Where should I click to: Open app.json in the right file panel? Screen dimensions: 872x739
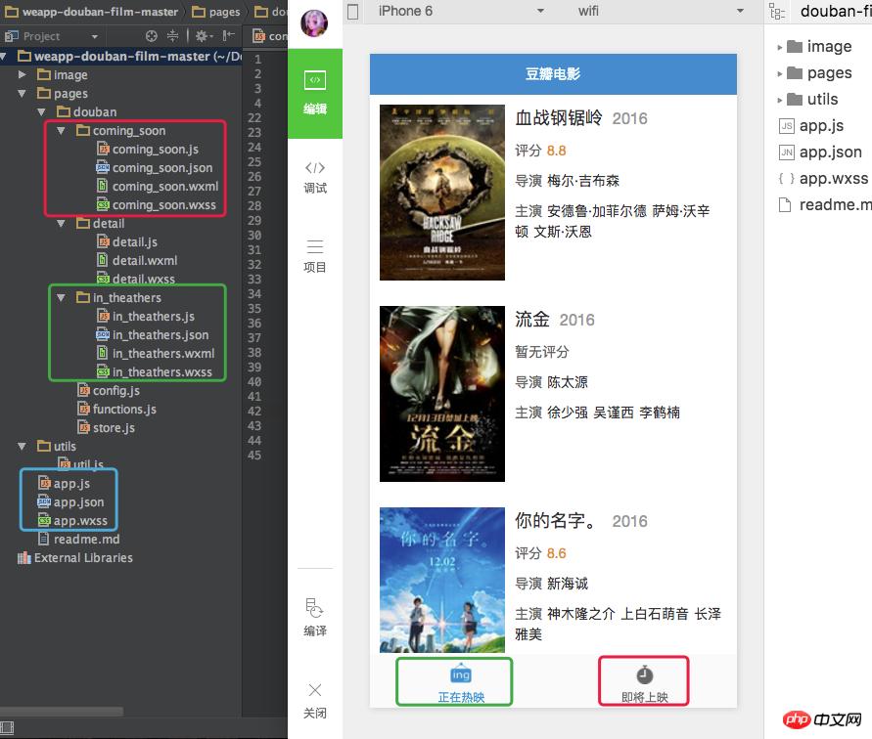(830, 152)
